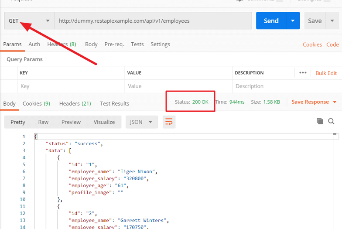Select the Raw view

pos(43,122)
